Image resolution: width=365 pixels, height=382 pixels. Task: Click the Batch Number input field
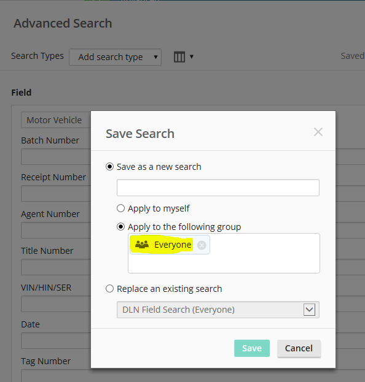pyautogui.click(x=56, y=156)
